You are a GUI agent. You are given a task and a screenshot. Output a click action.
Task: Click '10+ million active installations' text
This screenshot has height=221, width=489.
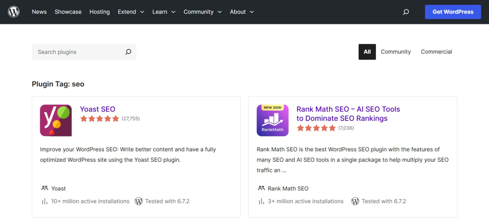90,201
